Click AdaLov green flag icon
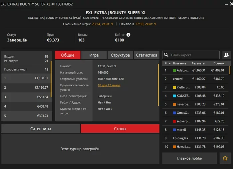This screenshot has width=233, height=169. pos(174,70)
